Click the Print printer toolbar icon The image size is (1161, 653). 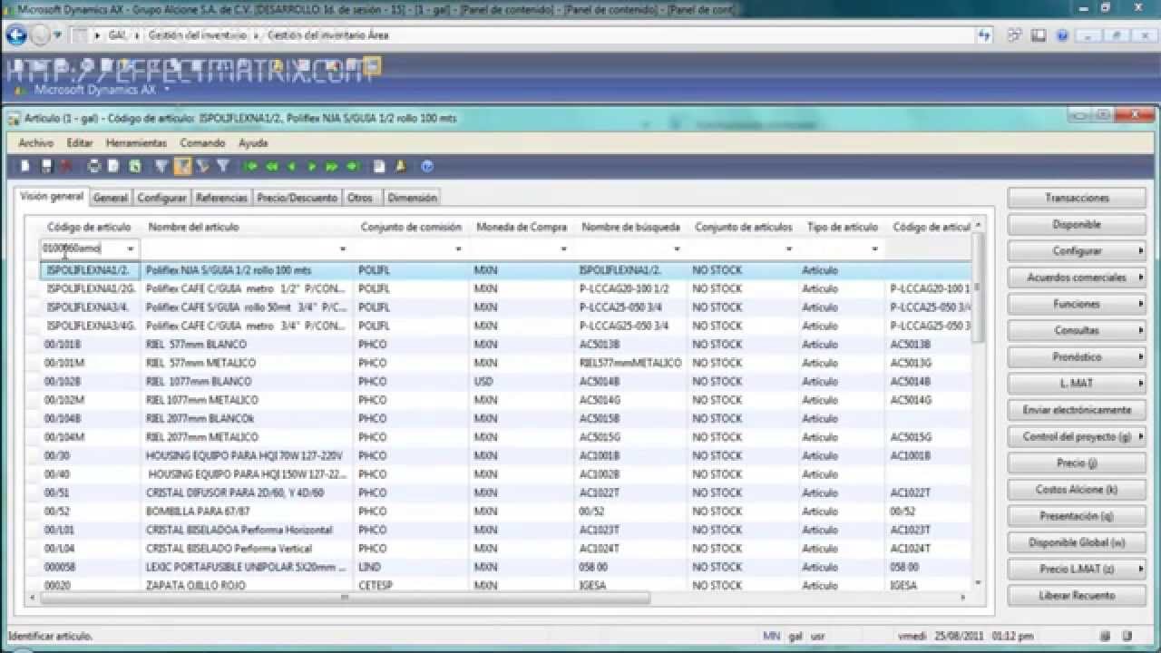93,166
